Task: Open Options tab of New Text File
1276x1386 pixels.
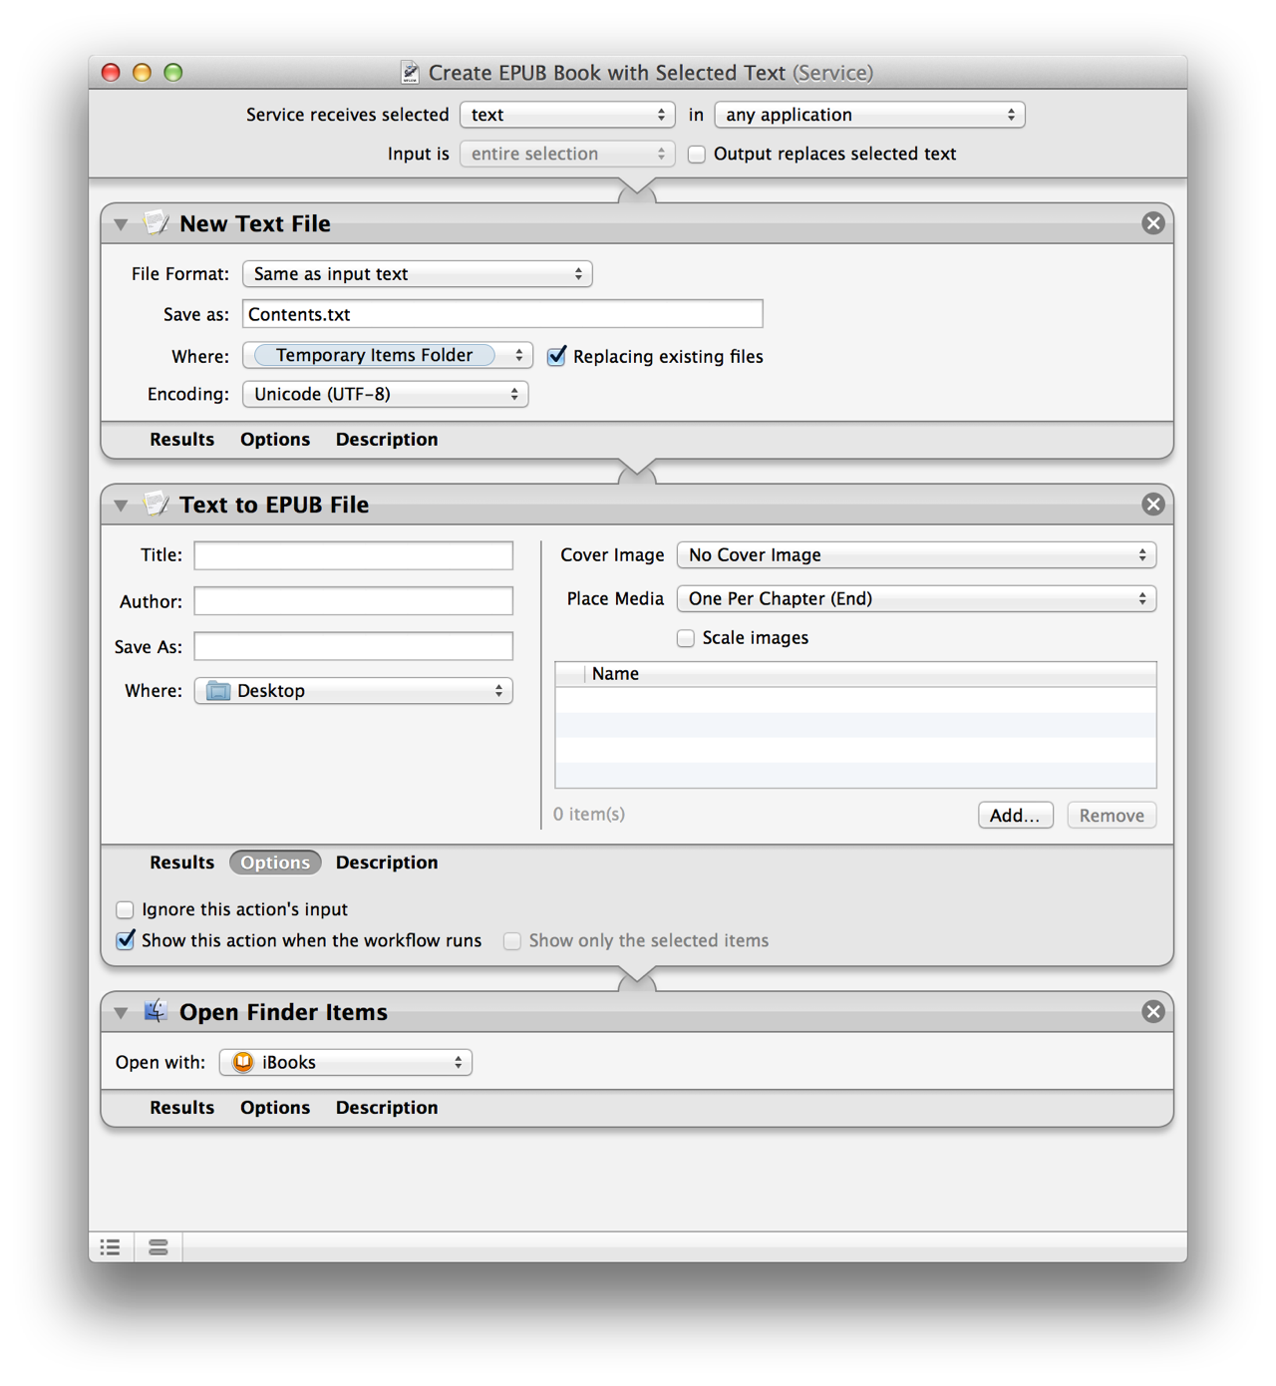Action: (275, 439)
